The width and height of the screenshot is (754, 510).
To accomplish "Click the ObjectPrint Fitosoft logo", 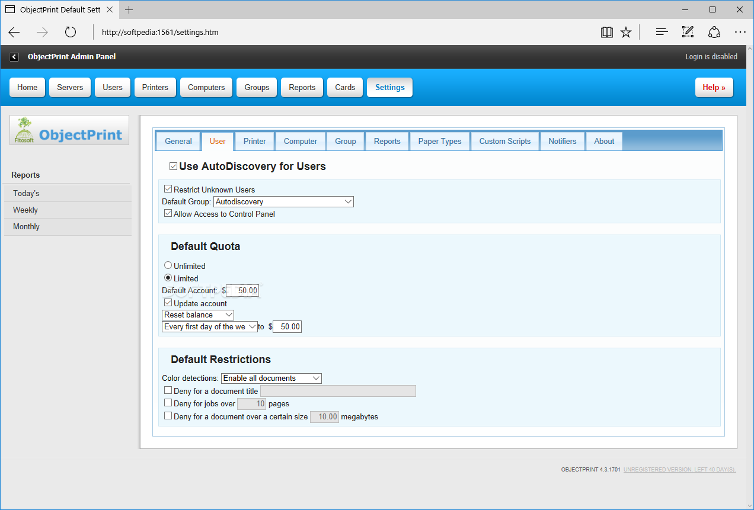I will 69,130.
